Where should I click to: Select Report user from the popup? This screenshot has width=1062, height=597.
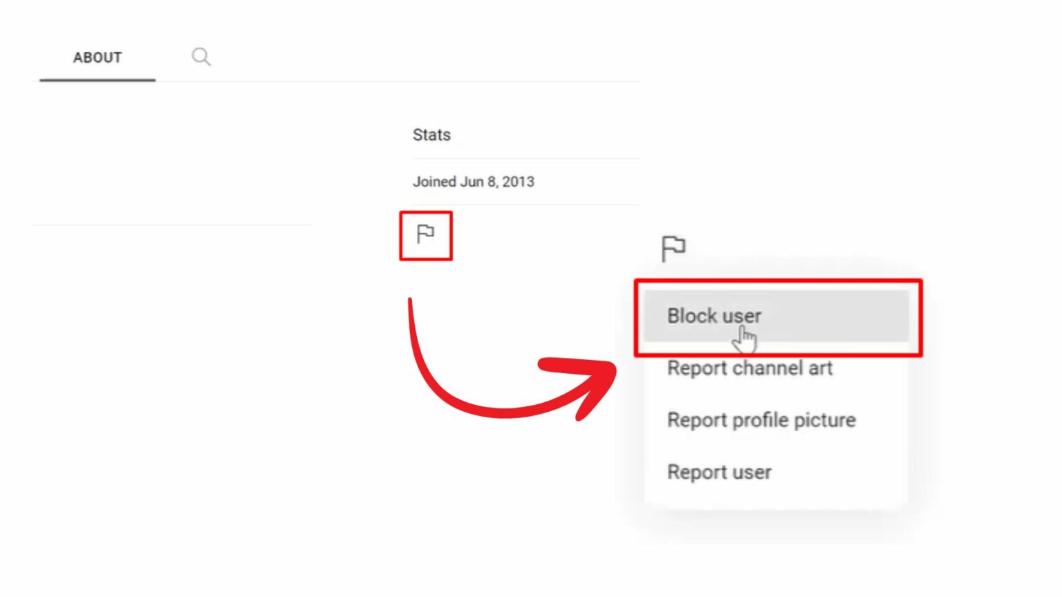click(719, 471)
